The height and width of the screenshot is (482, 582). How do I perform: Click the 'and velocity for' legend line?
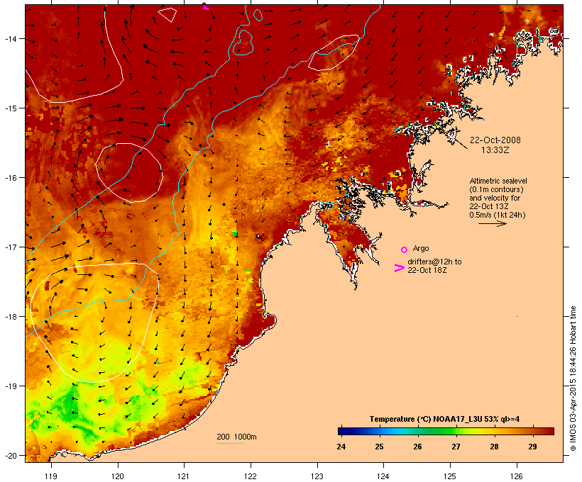[495, 198]
